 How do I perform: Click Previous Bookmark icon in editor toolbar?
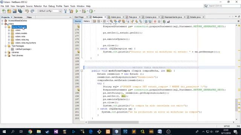click(x=133, y=21)
